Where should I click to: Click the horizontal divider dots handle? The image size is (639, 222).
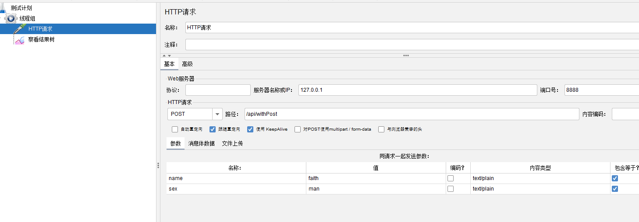point(406,55)
